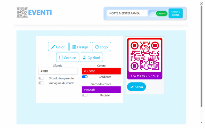205x128 pixels.
Task: Enable the Radiale gradient switch
Action: [85, 95]
